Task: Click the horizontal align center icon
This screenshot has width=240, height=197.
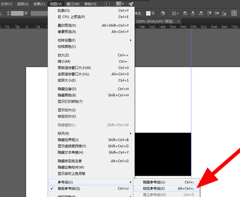Action: [x=193, y=13]
